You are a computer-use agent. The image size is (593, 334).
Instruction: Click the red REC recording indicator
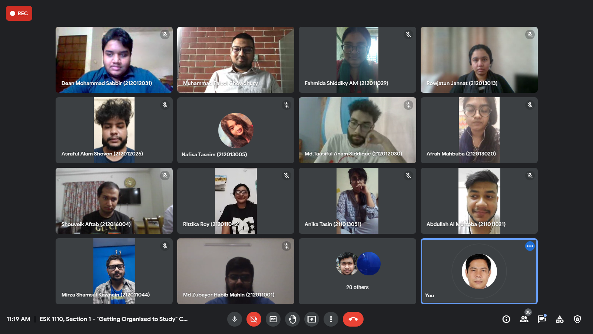pyautogui.click(x=19, y=13)
